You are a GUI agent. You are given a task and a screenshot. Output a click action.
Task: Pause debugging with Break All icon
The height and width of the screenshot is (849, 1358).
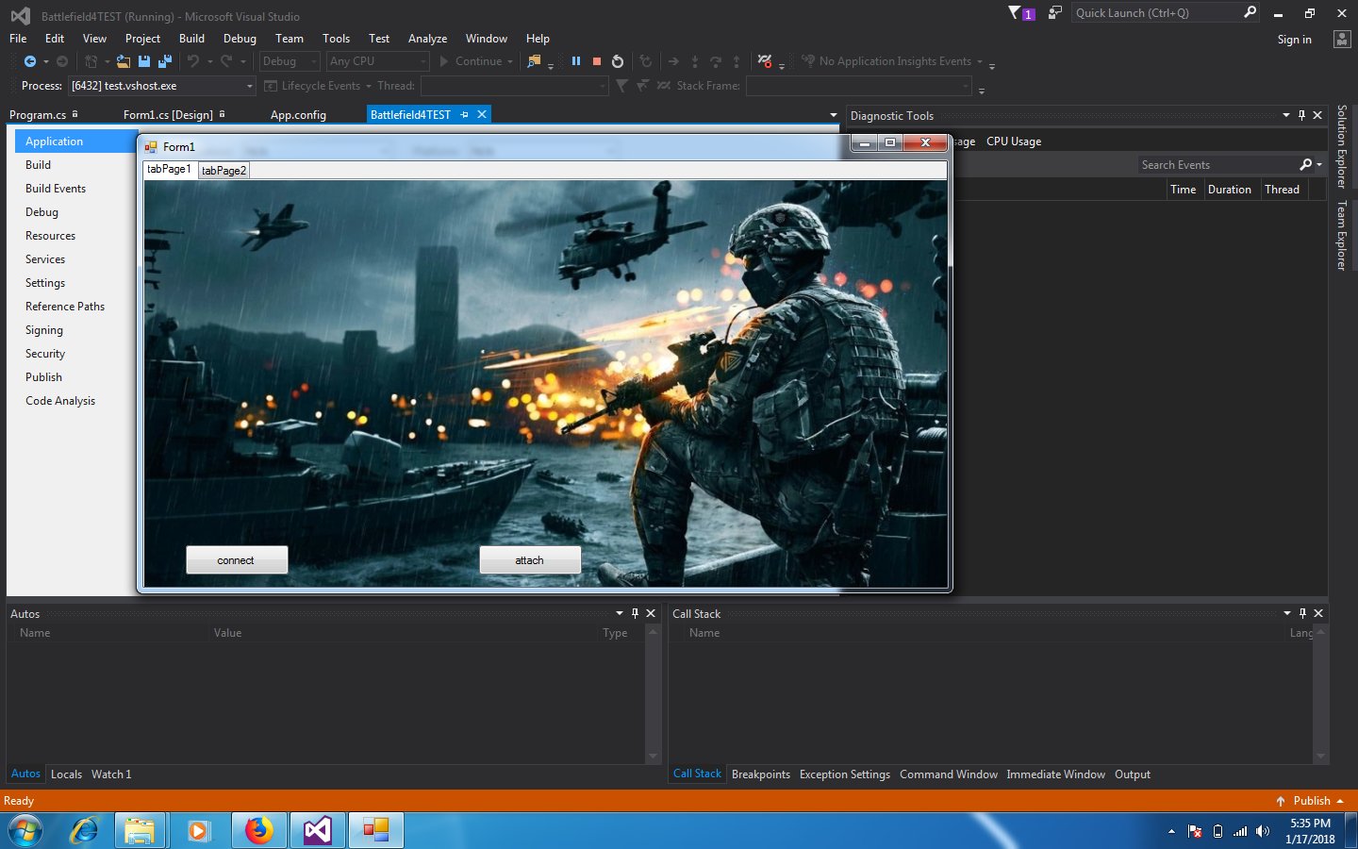coord(575,61)
